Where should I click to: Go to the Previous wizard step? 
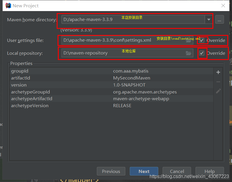[x=111, y=171]
